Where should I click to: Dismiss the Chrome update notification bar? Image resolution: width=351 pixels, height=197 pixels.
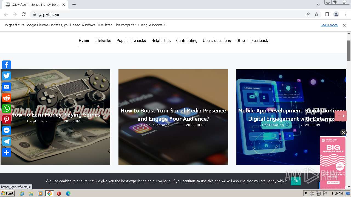pos(344,25)
